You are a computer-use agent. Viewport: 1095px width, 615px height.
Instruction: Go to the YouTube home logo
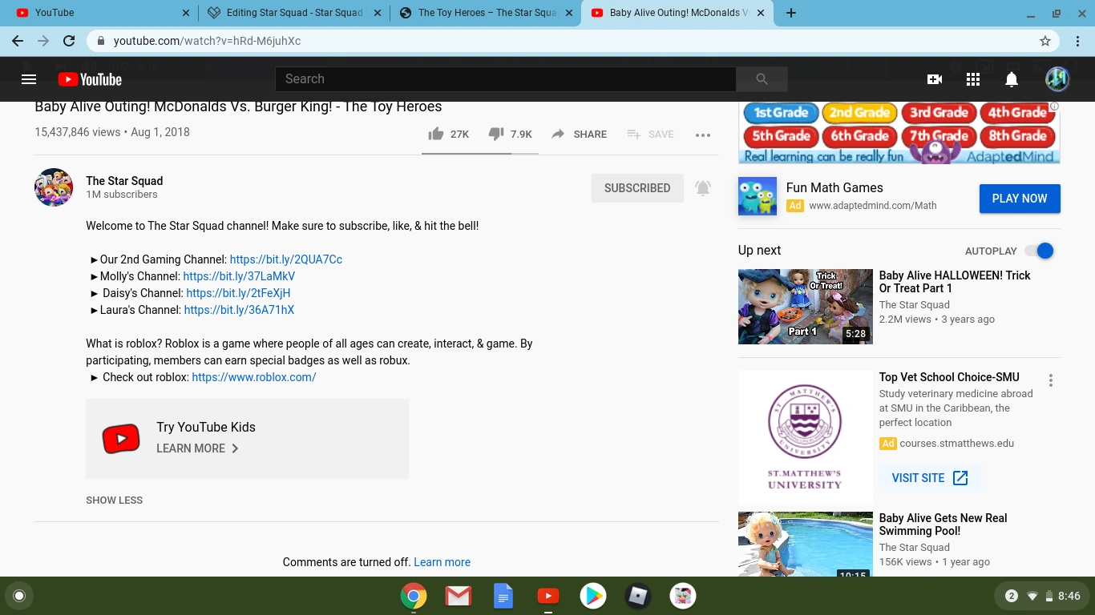pos(90,79)
